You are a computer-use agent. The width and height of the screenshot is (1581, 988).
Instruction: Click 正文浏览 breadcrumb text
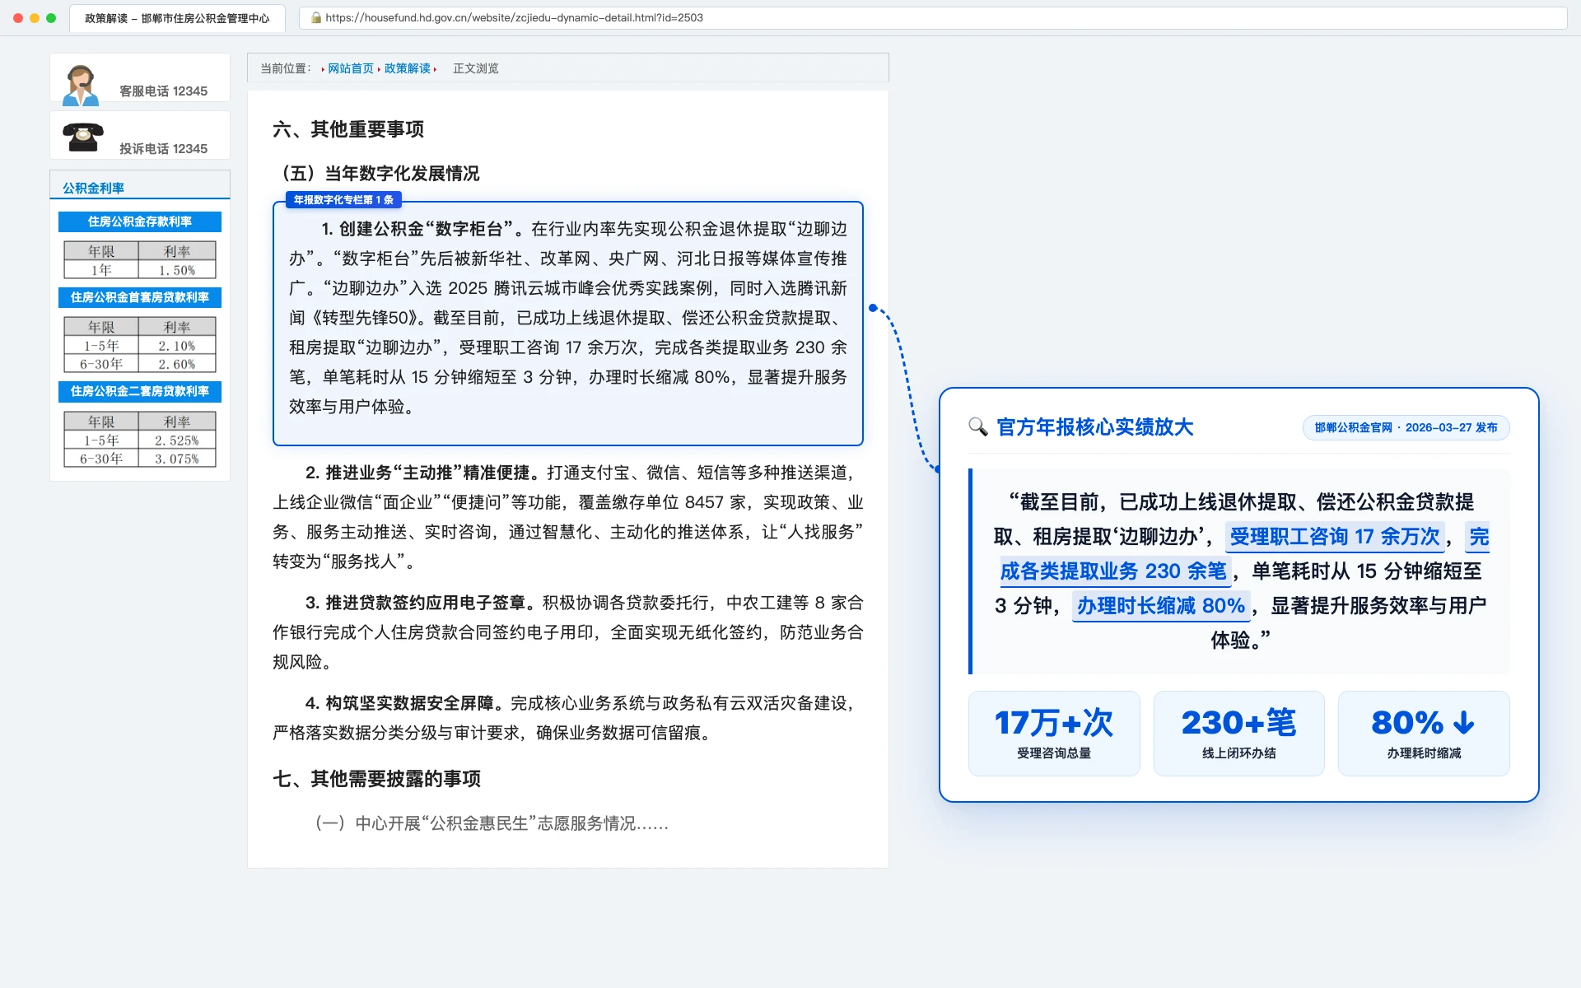coord(476,68)
